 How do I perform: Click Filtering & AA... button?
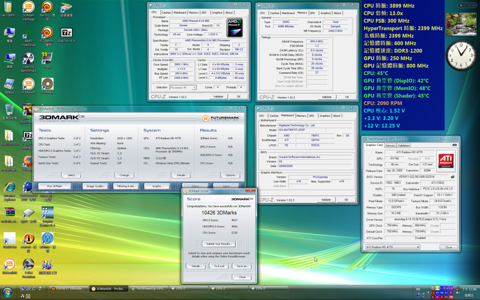(x=127, y=186)
